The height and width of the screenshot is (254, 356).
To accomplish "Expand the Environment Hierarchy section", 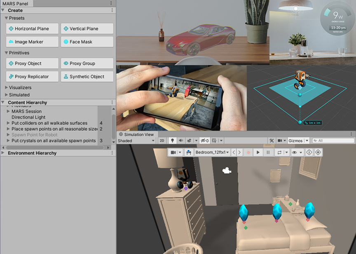I will click(4, 153).
